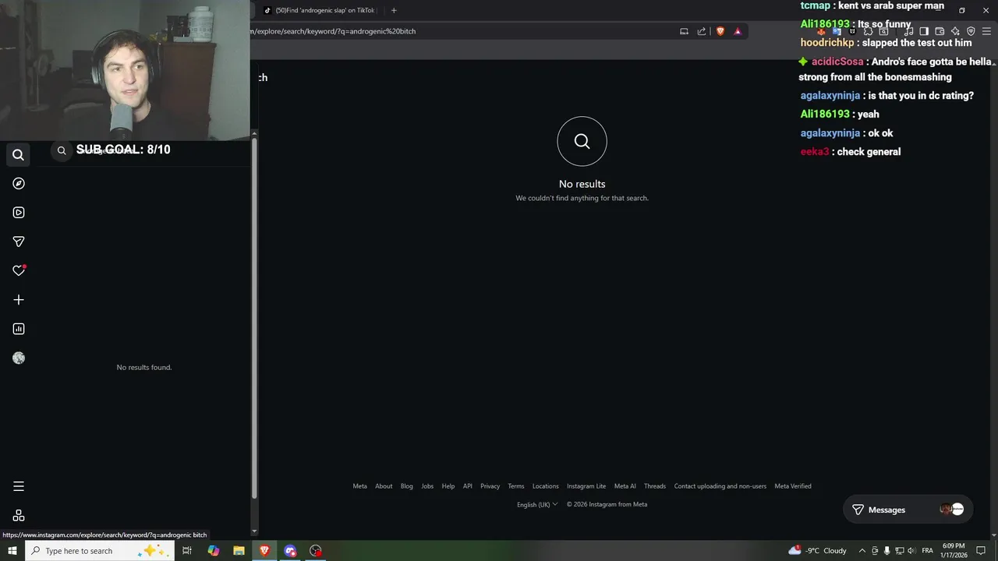Open OBS Studio from the taskbar
This screenshot has height=561, width=998.
pos(316,551)
